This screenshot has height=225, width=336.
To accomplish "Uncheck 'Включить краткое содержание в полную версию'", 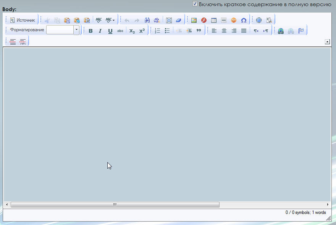I will [x=195, y=4].
